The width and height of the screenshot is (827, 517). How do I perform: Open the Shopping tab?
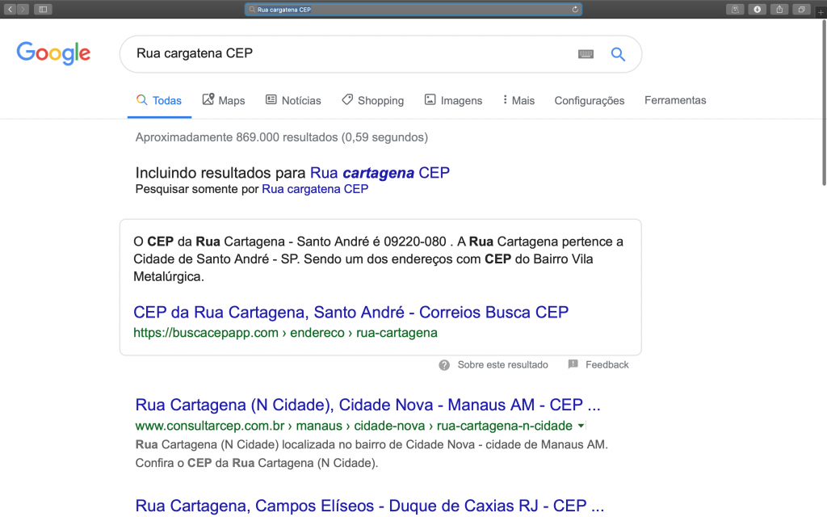point(372,100)
